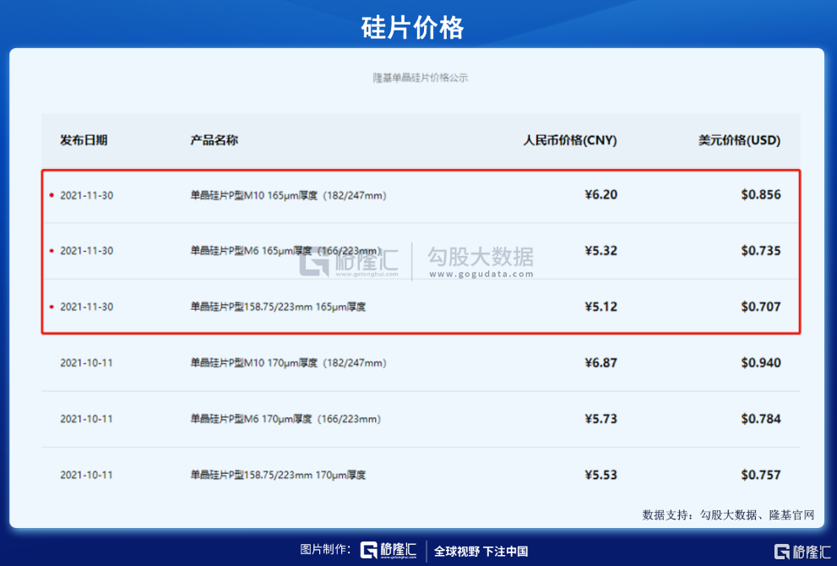
Task: Click the slogan 全球视野 下注中国
Action: (x=481, y=552)
